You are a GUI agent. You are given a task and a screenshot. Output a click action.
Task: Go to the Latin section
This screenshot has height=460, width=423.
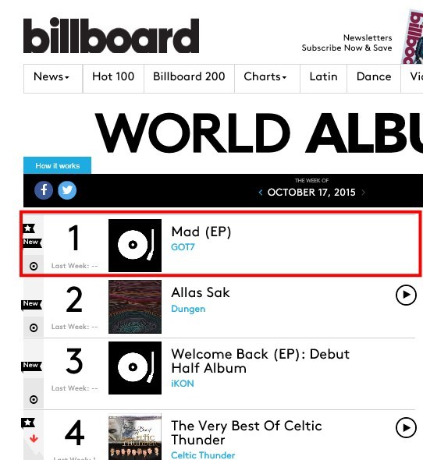pos(323,78)
